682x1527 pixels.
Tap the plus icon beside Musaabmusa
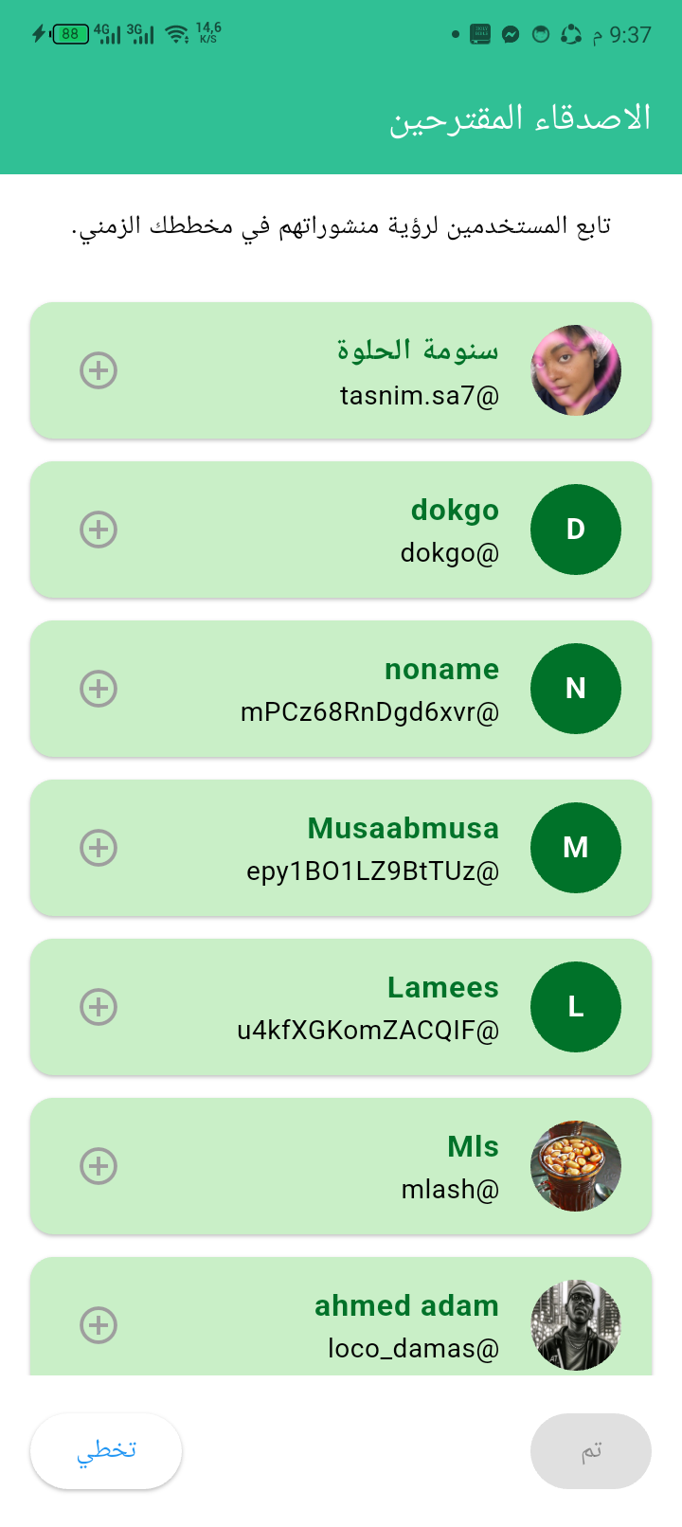[x=99, y=848]
